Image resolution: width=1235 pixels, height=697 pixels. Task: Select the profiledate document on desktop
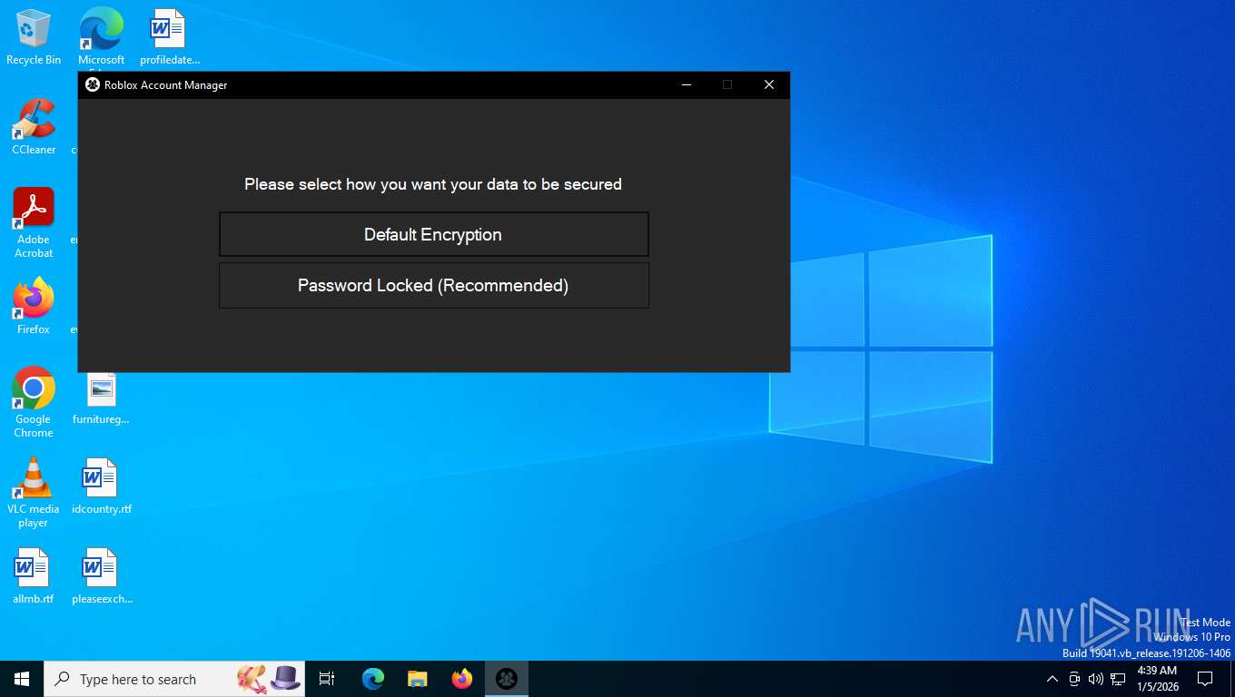pyautogui.click(x=169, y=38)
